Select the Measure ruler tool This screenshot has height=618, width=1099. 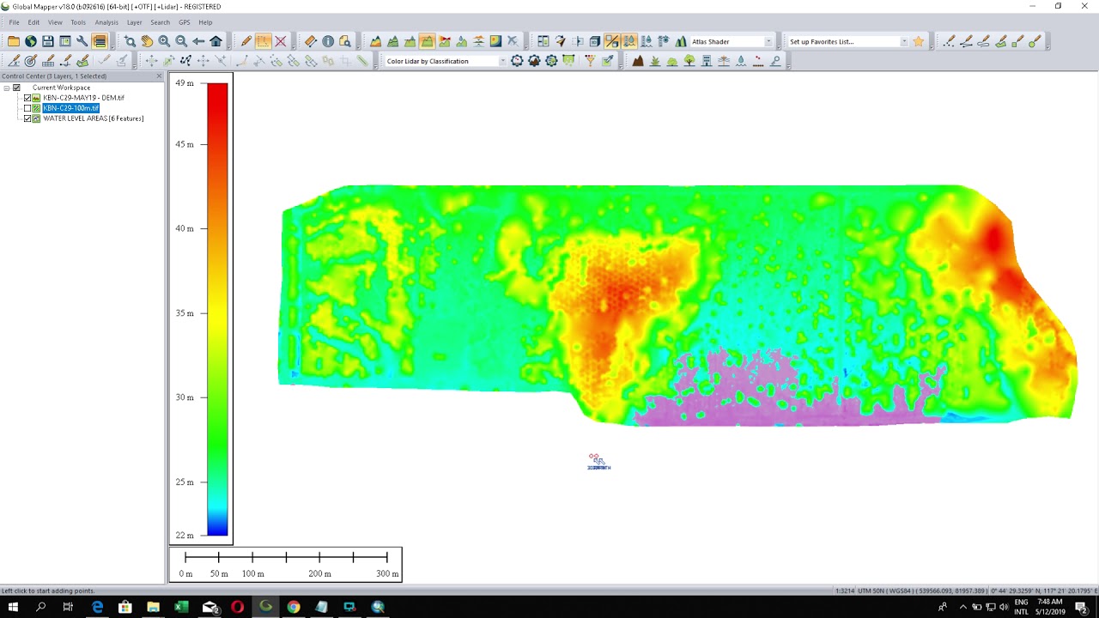pyautogui.click(x=310, y=41)
